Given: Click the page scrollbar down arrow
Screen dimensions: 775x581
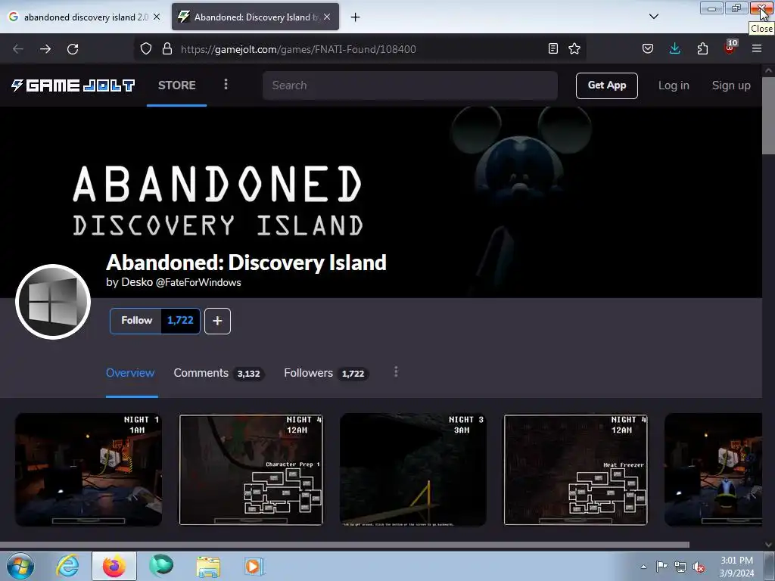Looking at the screenshot, I should (768, 545).
